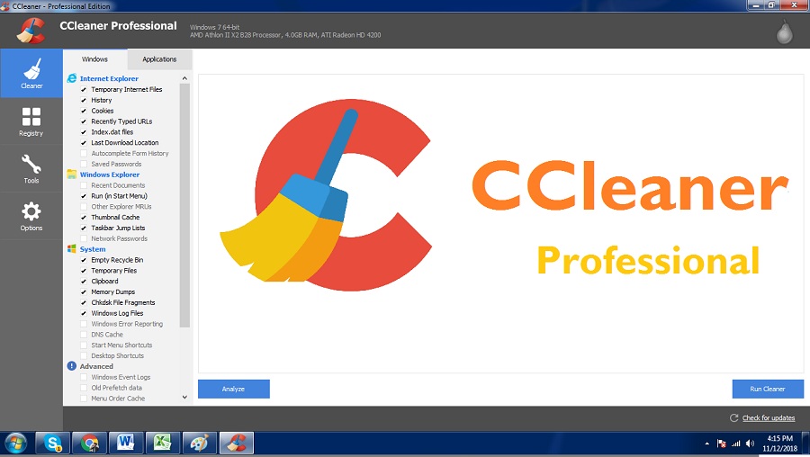
Task: Click the 'Recently Typed URLs' entry
Action: tap(121, 121)
